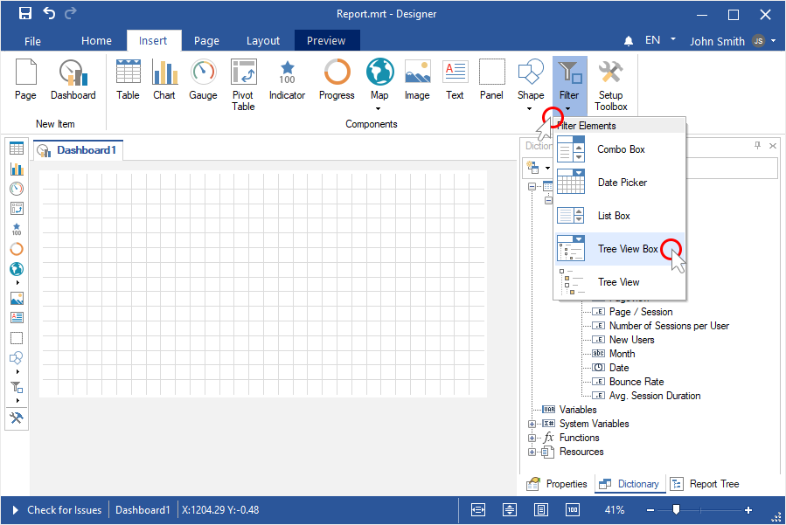
Task: Insert a Progress component
Action: (337, 80)
